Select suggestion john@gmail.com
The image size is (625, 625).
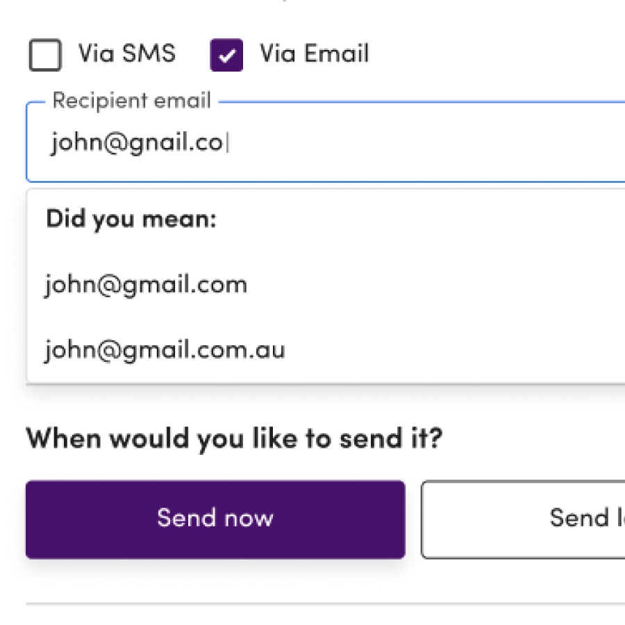pos(147,285)
